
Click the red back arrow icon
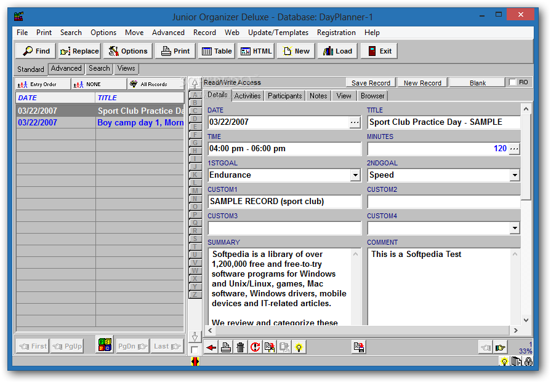(211, 347)
